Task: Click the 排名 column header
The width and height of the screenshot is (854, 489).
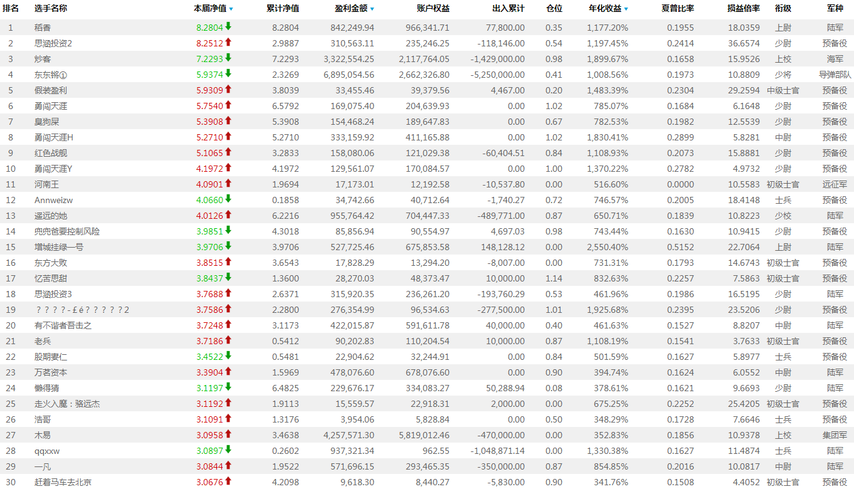Action: pyautogui.click(x=11, y=9)
